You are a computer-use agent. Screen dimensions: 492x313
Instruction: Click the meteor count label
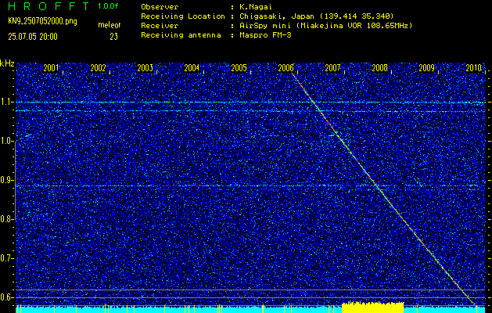coord(110,25)
